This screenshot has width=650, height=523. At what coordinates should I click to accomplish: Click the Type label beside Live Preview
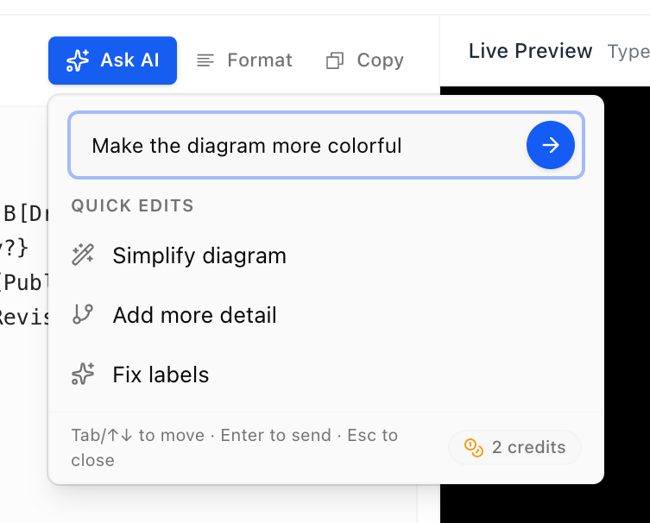coord(628,53)
